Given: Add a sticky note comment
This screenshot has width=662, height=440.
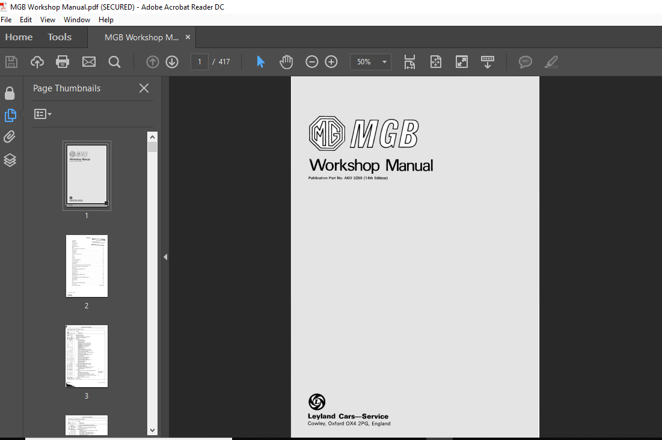Looking at the screenshot, I should point(525,62).
